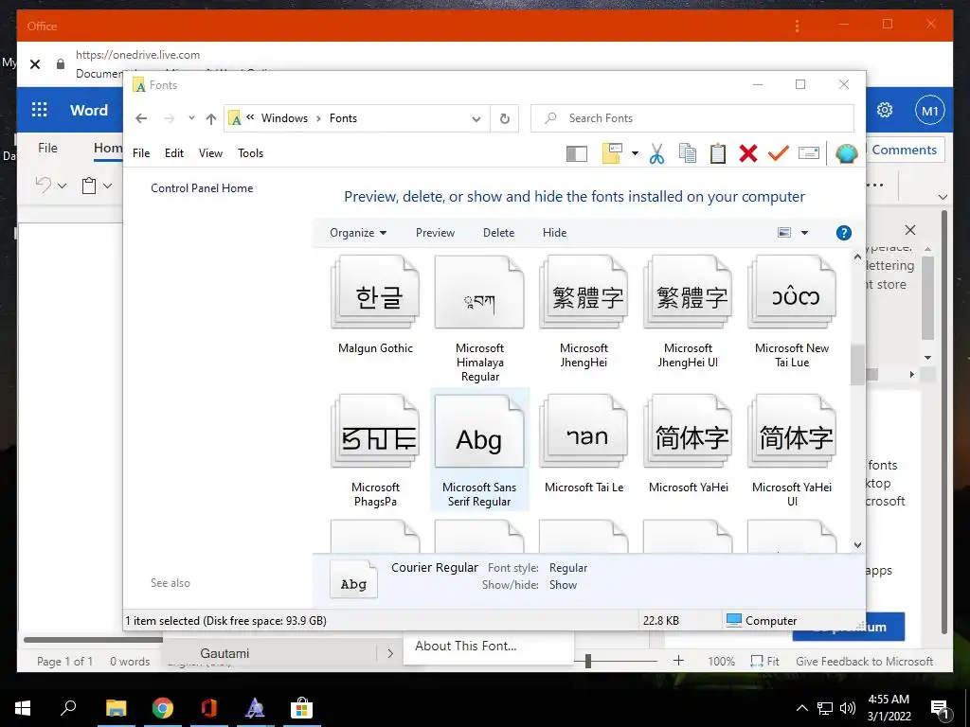Click the Paste clipboard icon in the Word ribbon
The height and width of the screenshot is (727, 970).
click(x=89, y=185)
